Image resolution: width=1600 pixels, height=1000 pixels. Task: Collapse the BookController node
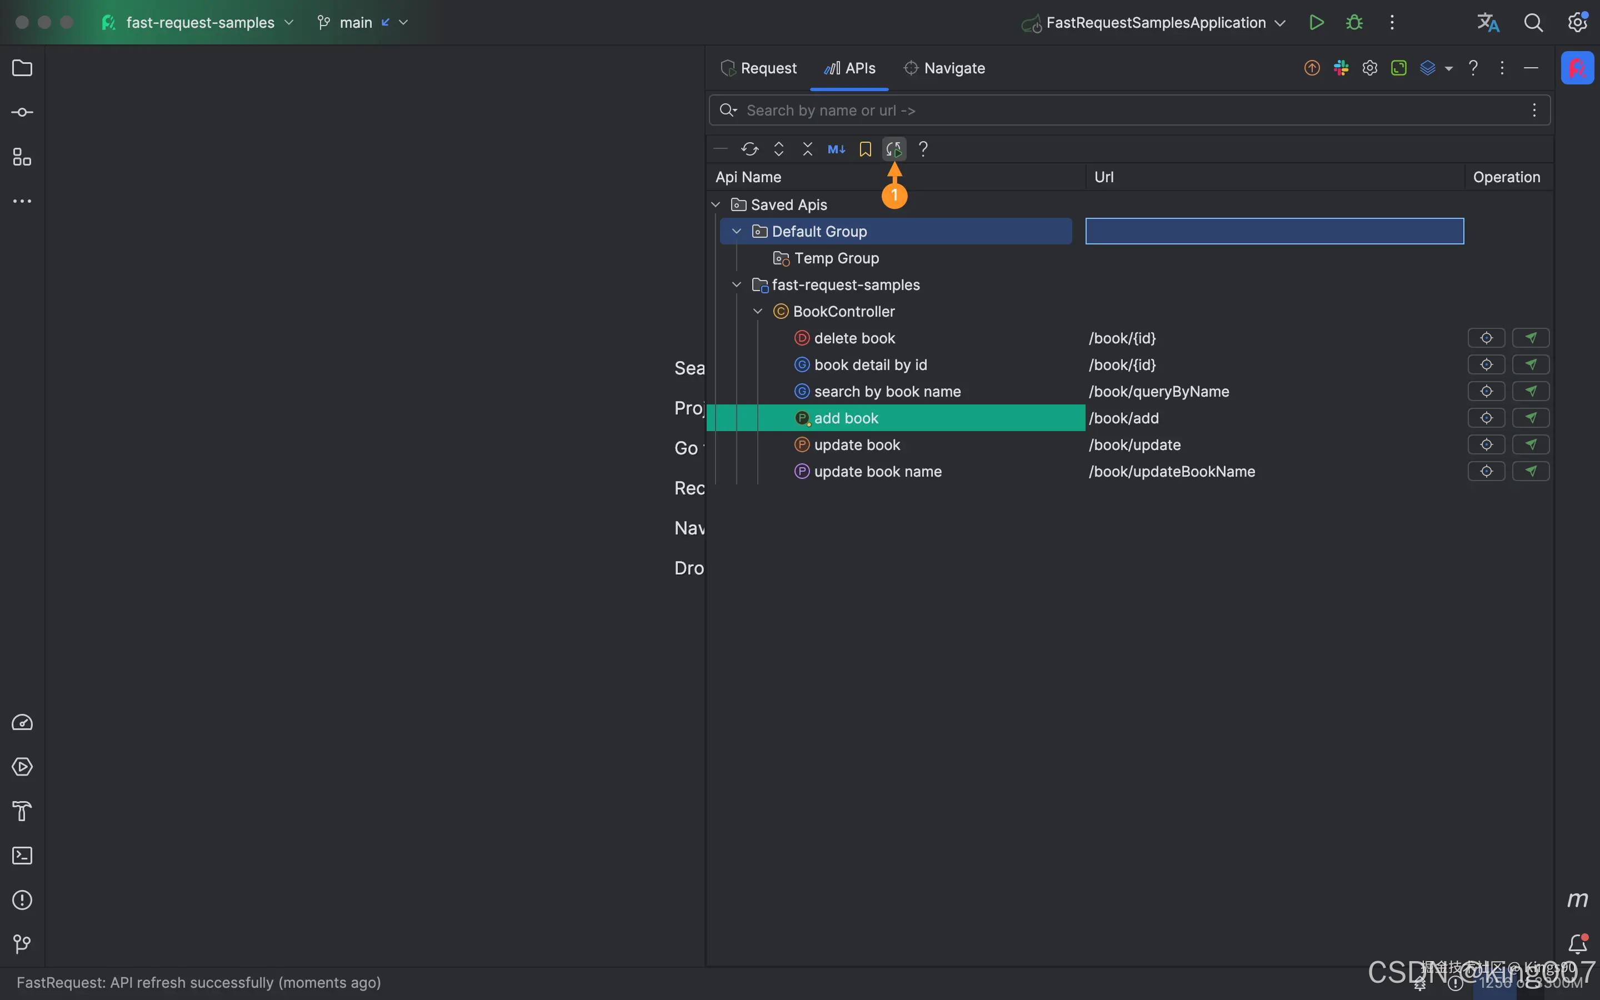(x=758, y=311)
